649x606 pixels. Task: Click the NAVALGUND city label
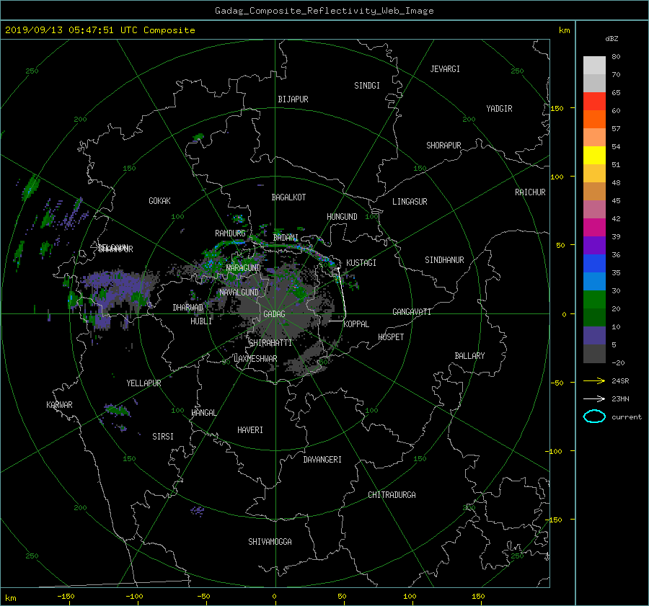[239, 293]
